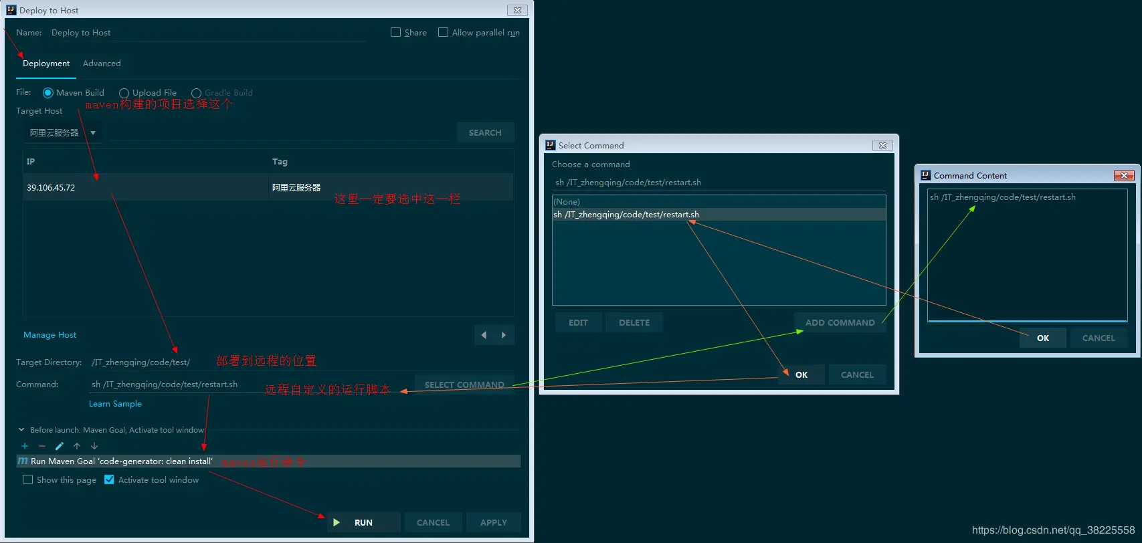
Task: Click the Target Directory input field
Action: click(x=302, y=362)
